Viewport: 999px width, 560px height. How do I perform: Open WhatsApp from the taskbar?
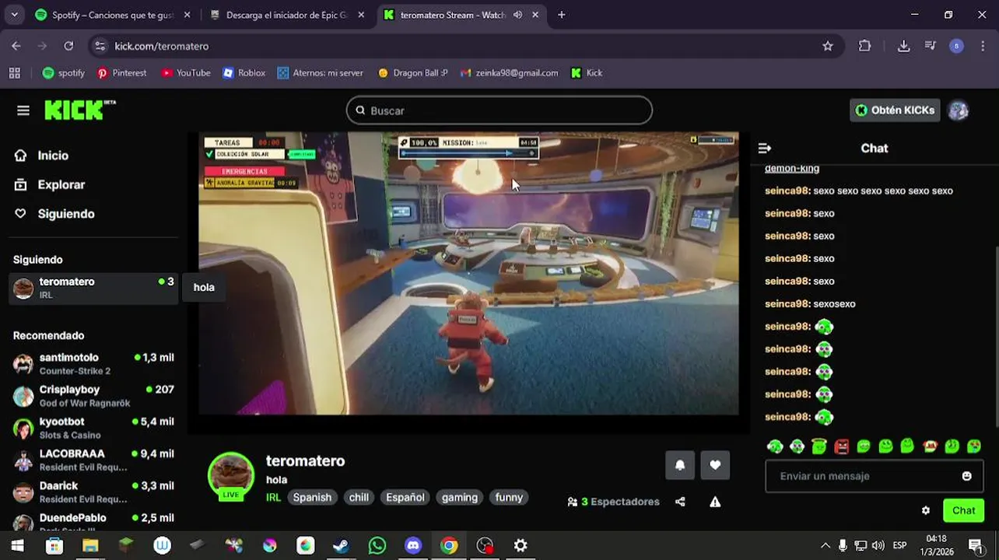point(377,545)
